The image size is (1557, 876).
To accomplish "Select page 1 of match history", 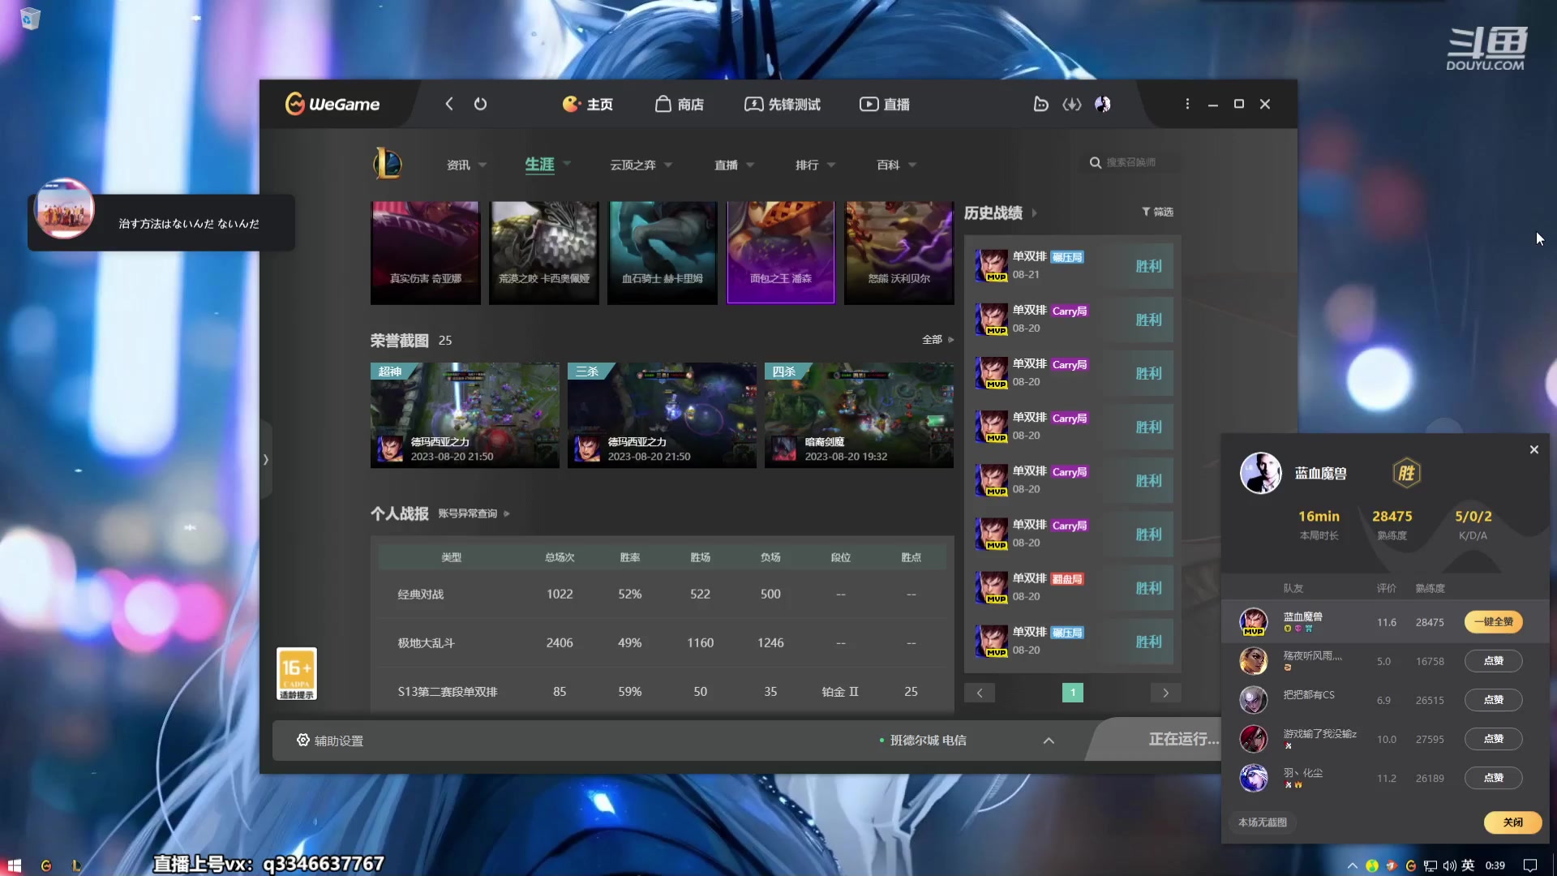I will pos(1073,693).
